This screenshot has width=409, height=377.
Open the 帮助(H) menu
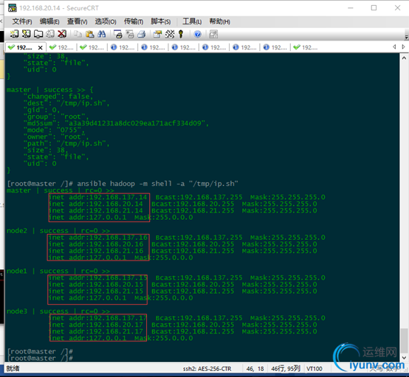tap(219, 21)
